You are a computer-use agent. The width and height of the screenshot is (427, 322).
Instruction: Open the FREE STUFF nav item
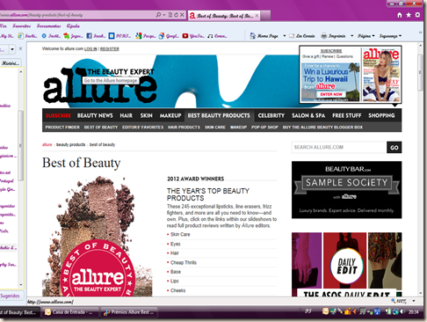click(347, 115)
